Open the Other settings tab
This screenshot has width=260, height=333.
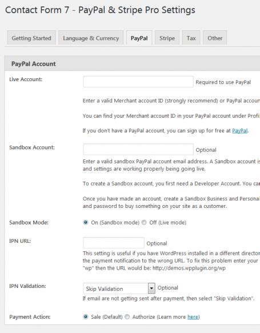coord(215,38)
